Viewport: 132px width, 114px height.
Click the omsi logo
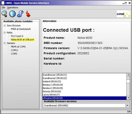click(124, 14)
